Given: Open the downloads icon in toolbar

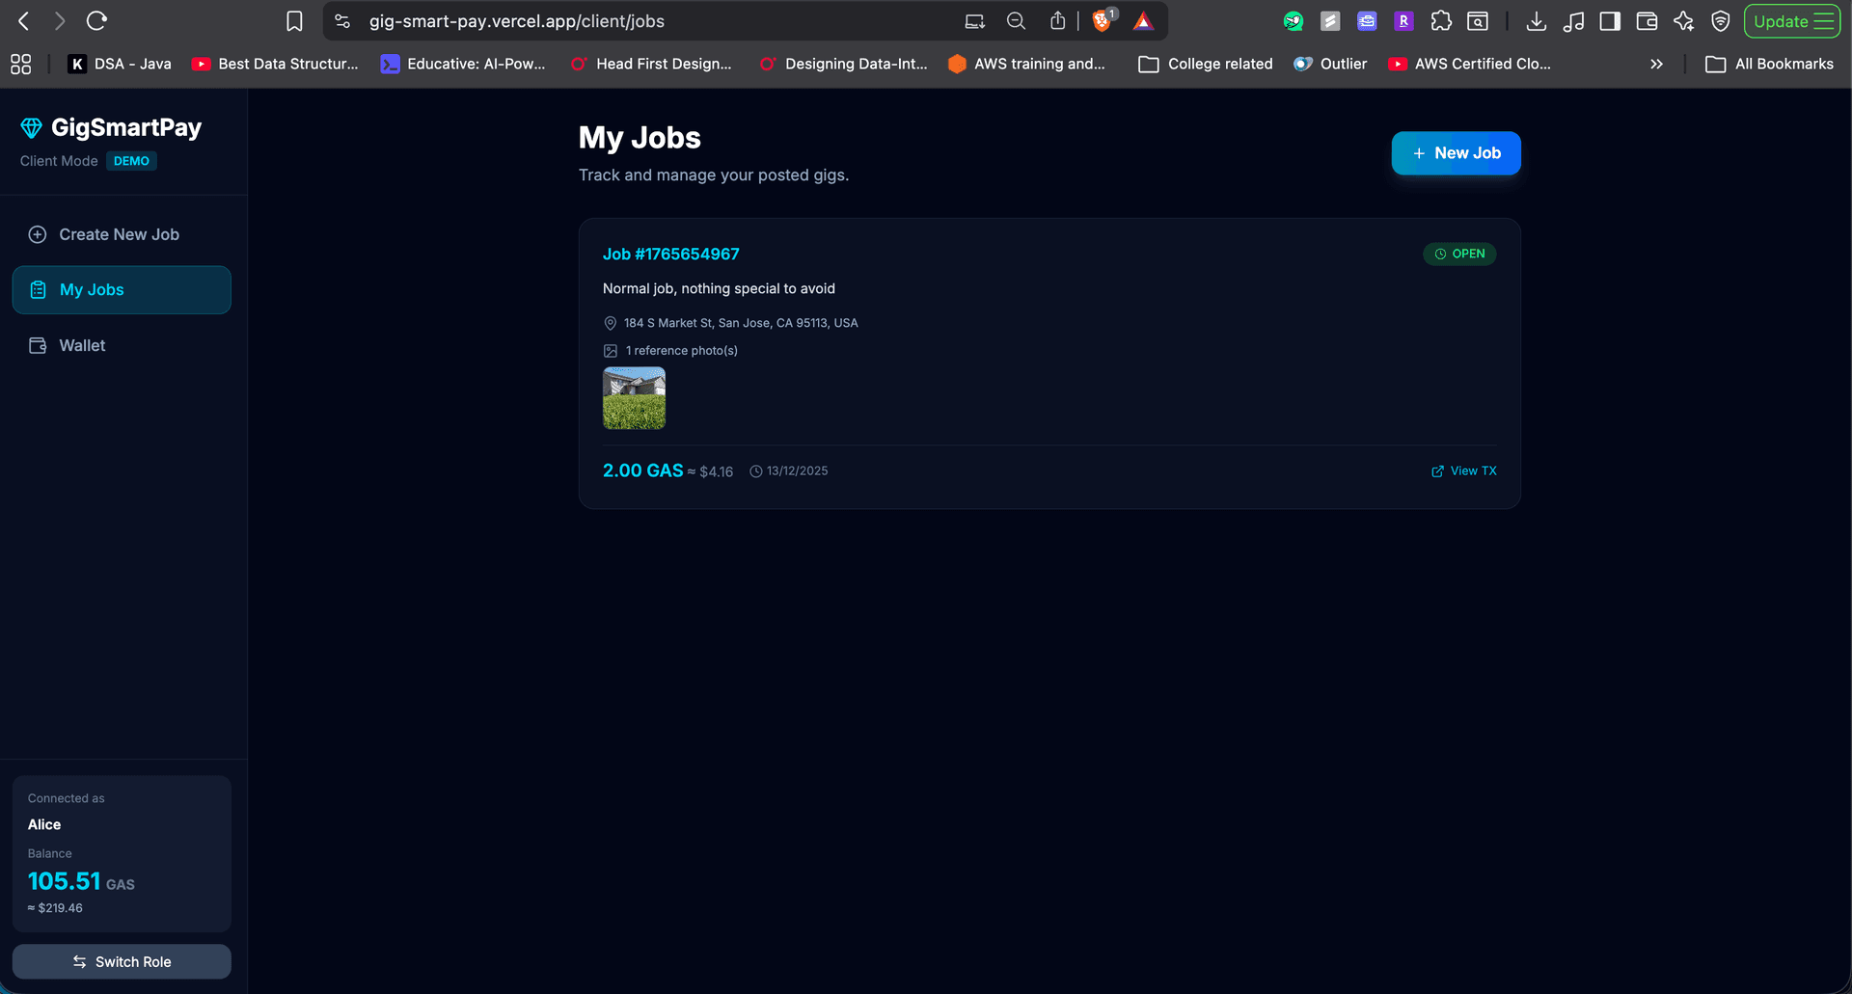Looking at the screenshot, I should (x=1537, y=21).
